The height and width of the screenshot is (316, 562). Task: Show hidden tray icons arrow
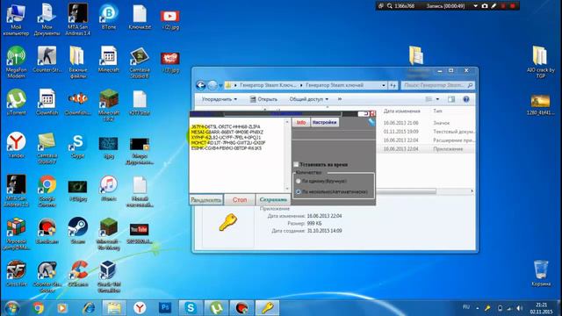(478, 308)
